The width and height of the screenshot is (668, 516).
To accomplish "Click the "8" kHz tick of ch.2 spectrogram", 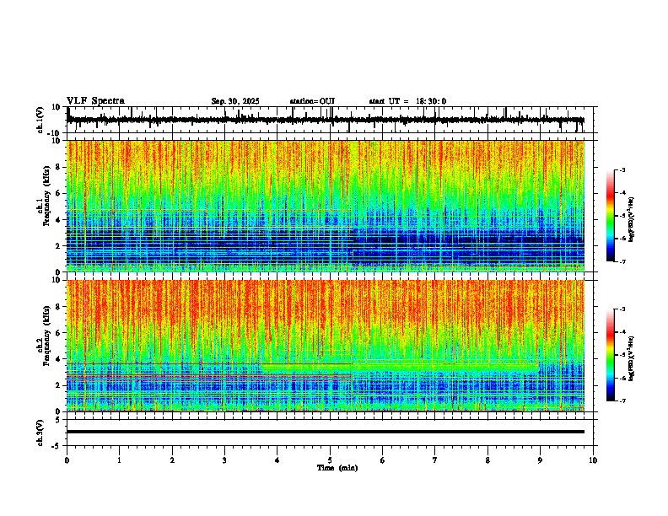I will pos(58,307).
